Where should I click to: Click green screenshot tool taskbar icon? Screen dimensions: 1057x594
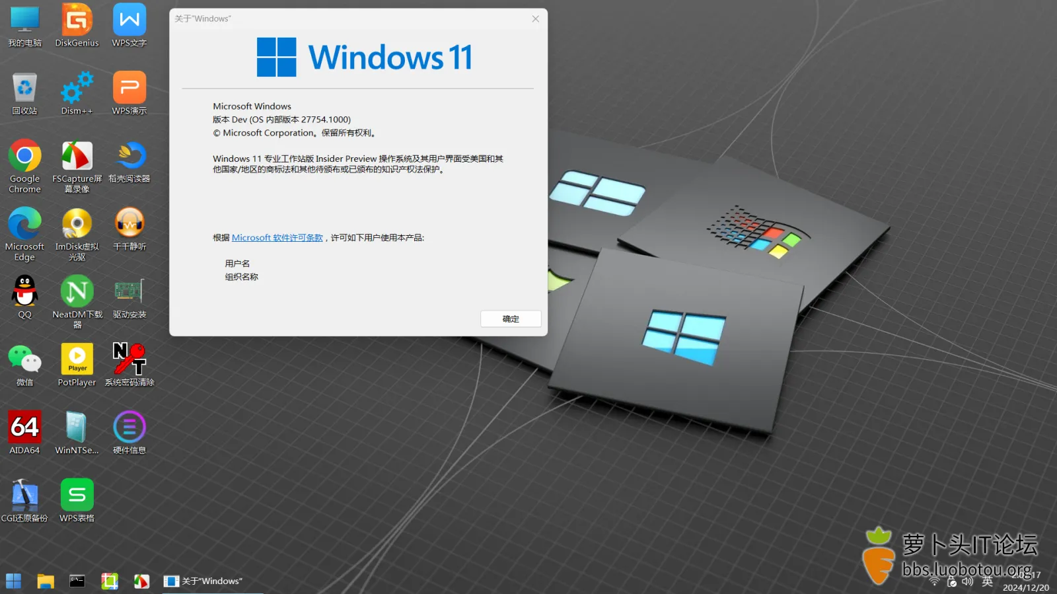[110, 581]
